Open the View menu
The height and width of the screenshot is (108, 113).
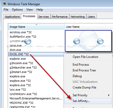pyautogui.click(x=29, y=10)
